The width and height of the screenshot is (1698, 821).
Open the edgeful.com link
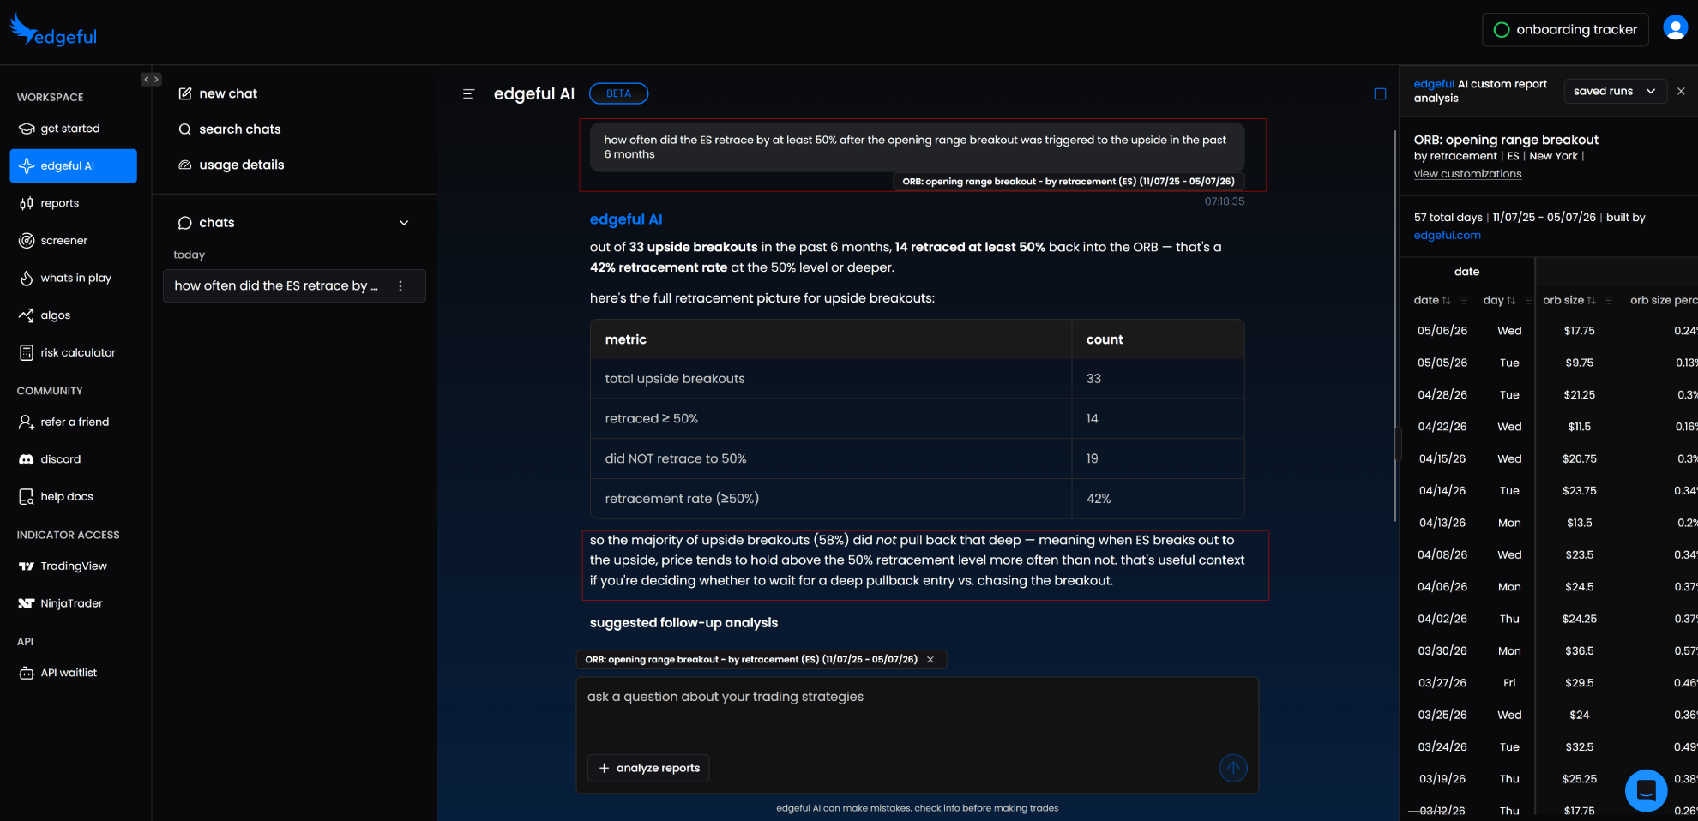coord(1447,235)
